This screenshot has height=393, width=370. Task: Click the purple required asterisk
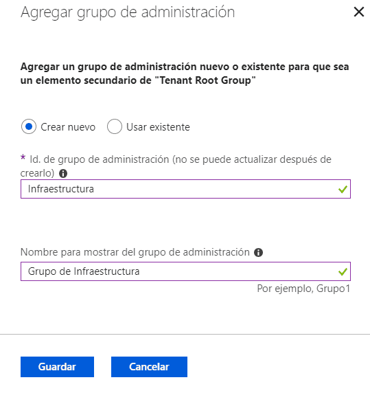[23, 157]
